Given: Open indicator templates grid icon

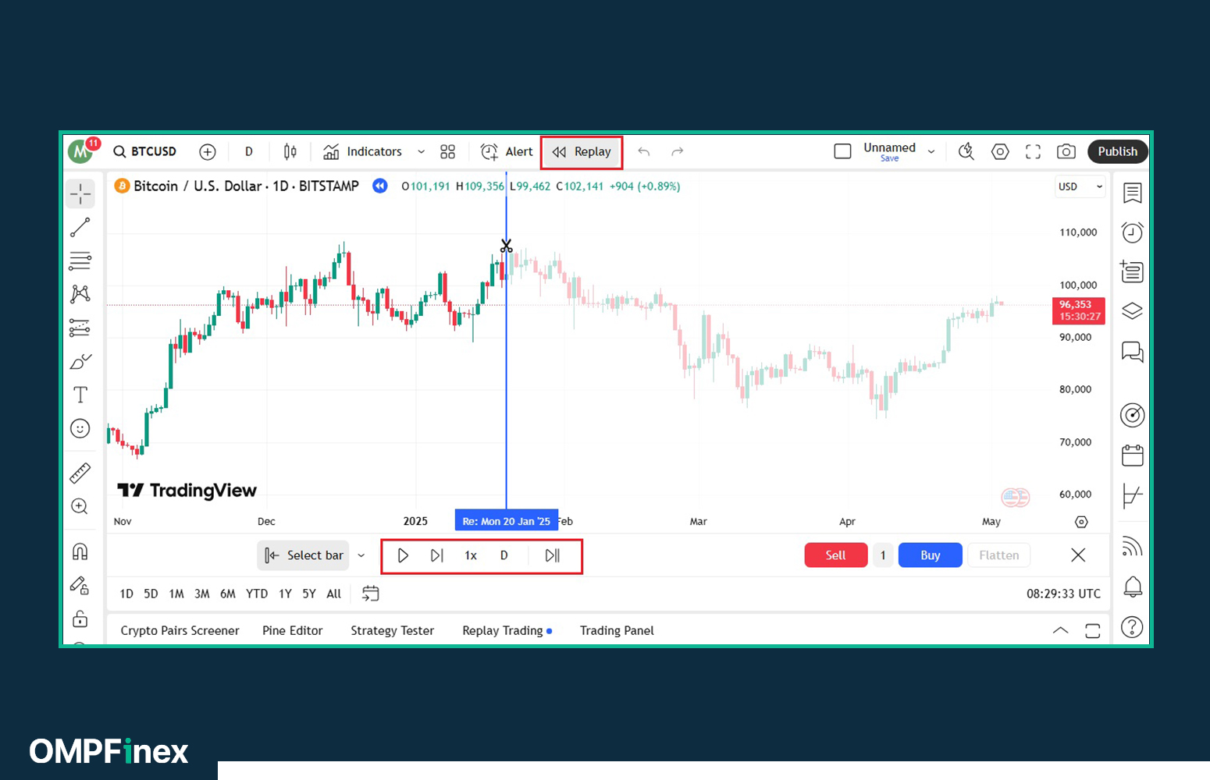Looking at the screenshot, I should [x=447, y=152].
